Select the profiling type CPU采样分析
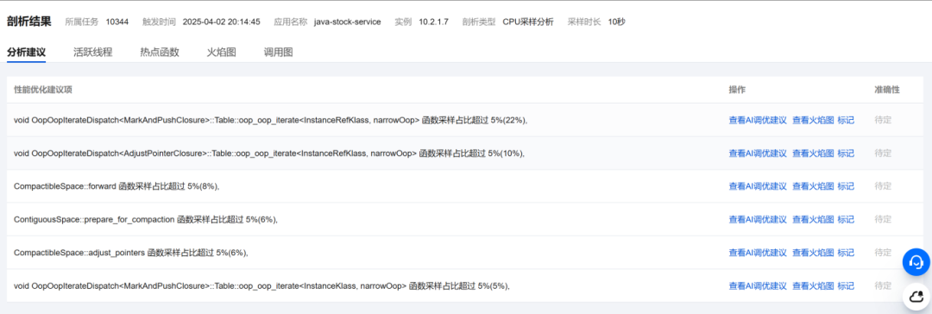 click(528, 22)
